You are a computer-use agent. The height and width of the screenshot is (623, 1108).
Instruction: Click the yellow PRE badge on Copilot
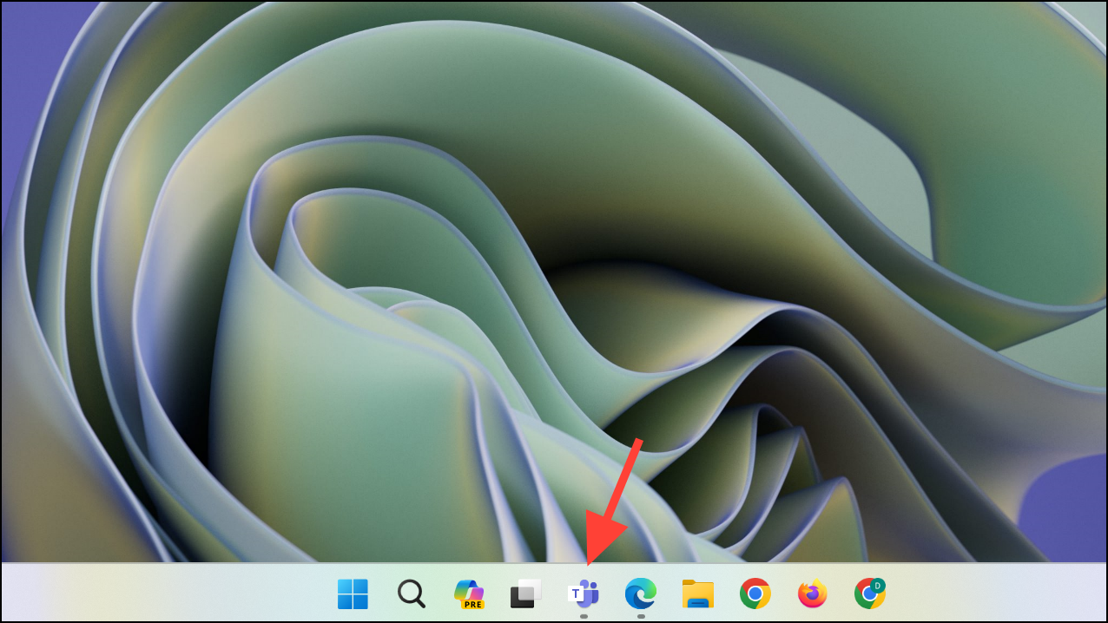pos(473,604)
